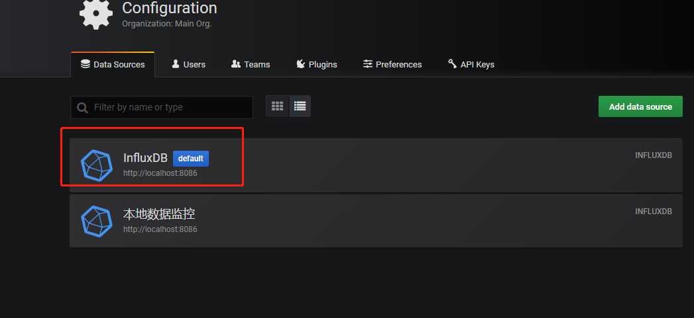Click the Preferences sliders icon
Screen dimensions: 694x318
click(x=368, y=64)
